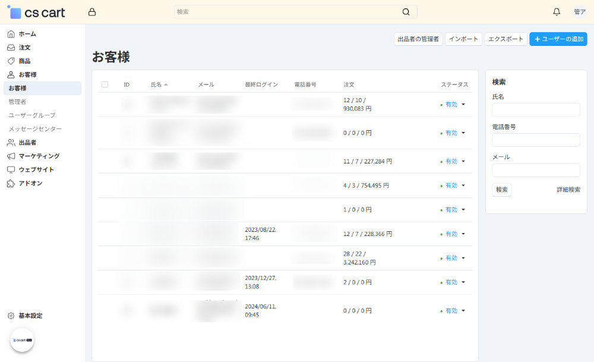Click the settings gear icon 基本設定
Viewport: 594px width, 362px height.
(x=11, y=316)
